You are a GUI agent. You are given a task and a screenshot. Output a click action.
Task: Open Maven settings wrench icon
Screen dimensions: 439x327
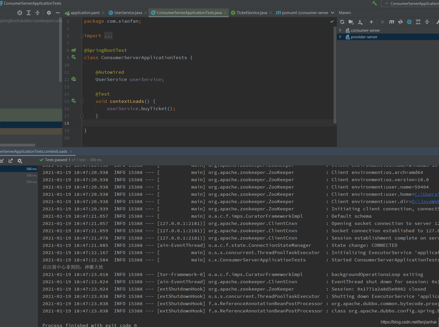click(x=437, y=22)
